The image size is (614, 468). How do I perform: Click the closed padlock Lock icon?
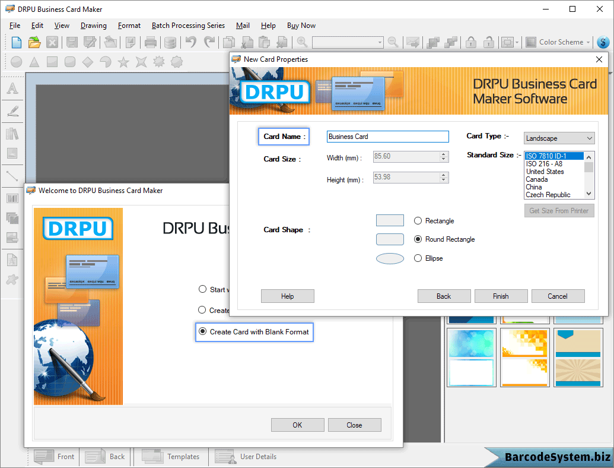(471, 42)
